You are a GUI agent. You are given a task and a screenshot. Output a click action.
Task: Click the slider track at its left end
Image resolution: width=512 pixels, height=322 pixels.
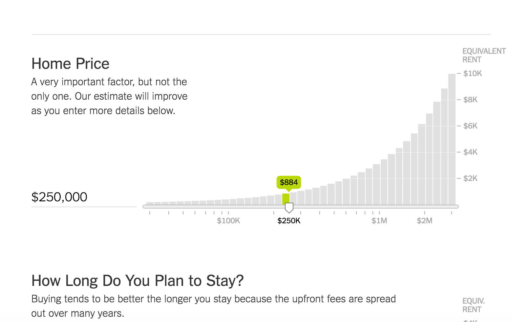pyautogui.click(x=145, y=207)
